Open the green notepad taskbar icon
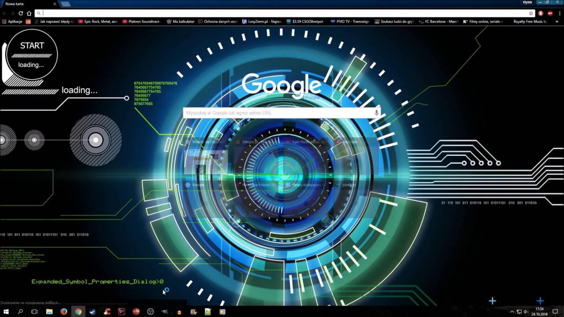 point(208,312)
